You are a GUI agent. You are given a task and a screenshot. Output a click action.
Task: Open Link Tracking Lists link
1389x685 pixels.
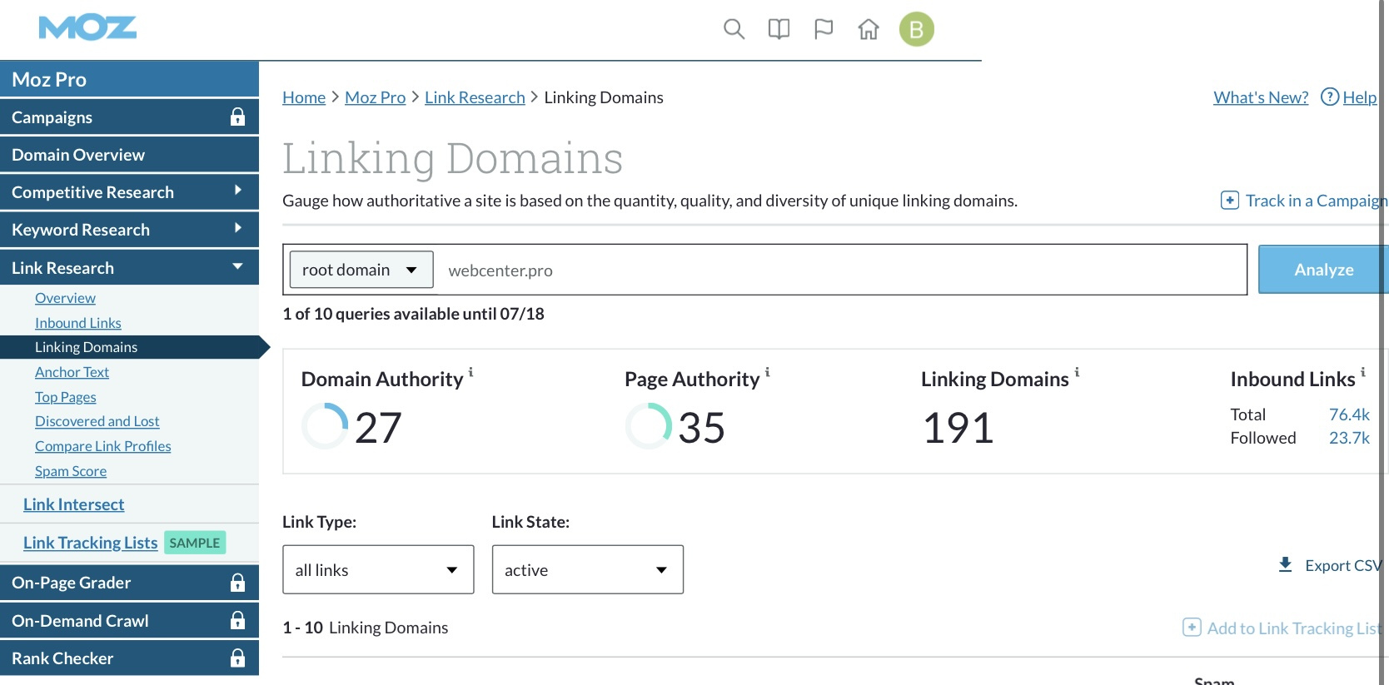click(x=91, y=543)
